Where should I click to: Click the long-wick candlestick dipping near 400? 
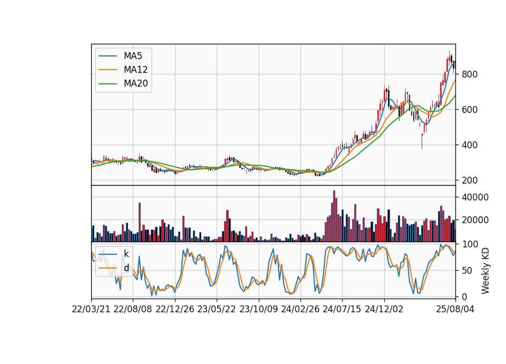pos(422,141)
